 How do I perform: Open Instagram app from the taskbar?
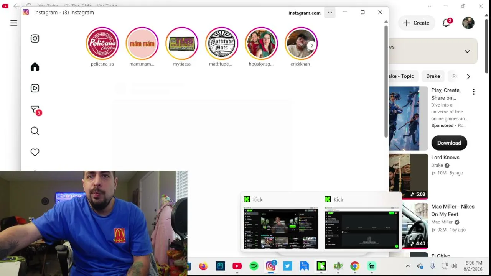click(x=271, y=266)
